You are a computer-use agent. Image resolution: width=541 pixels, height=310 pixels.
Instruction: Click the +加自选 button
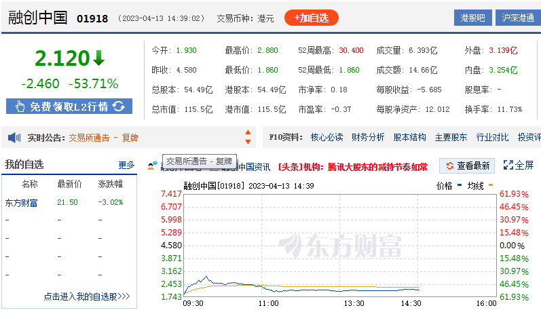tap(311, 18)
